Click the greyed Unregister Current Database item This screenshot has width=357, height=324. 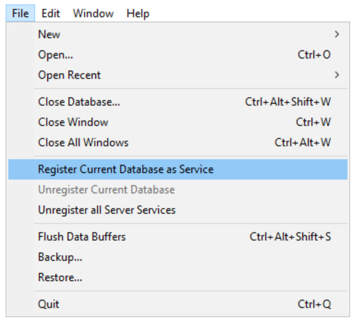pos(178,190)
